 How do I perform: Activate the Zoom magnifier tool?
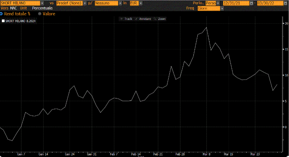pyautogui.click(x=160, y=19)
